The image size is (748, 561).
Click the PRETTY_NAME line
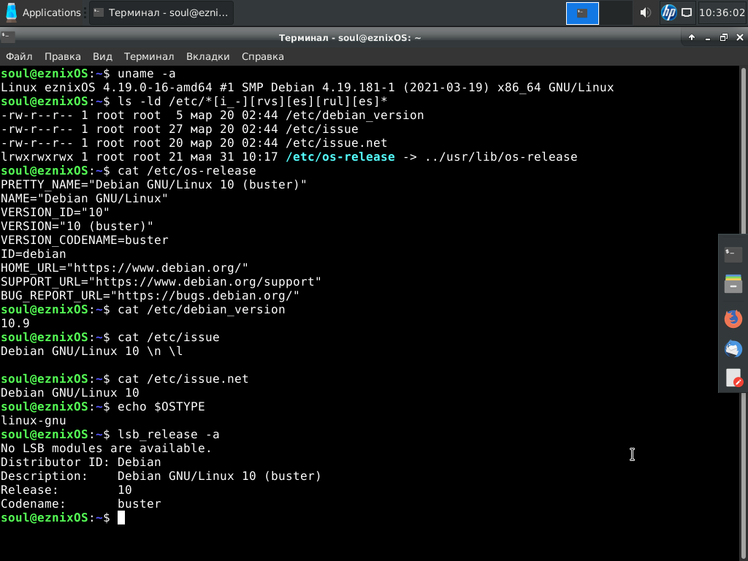pyautogui.click(x=153, y=185)
